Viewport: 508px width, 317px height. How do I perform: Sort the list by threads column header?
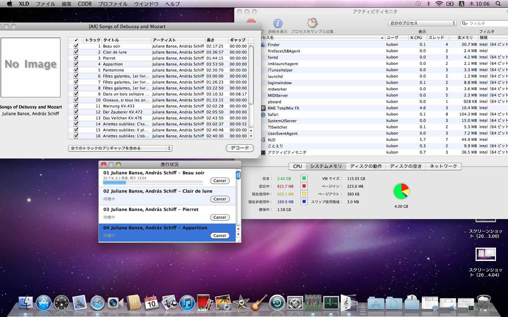coord(437,37)
